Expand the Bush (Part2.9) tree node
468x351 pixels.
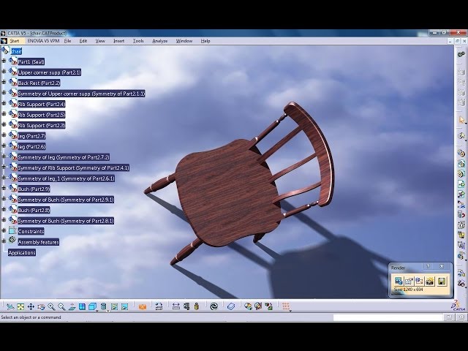point(4,188)
